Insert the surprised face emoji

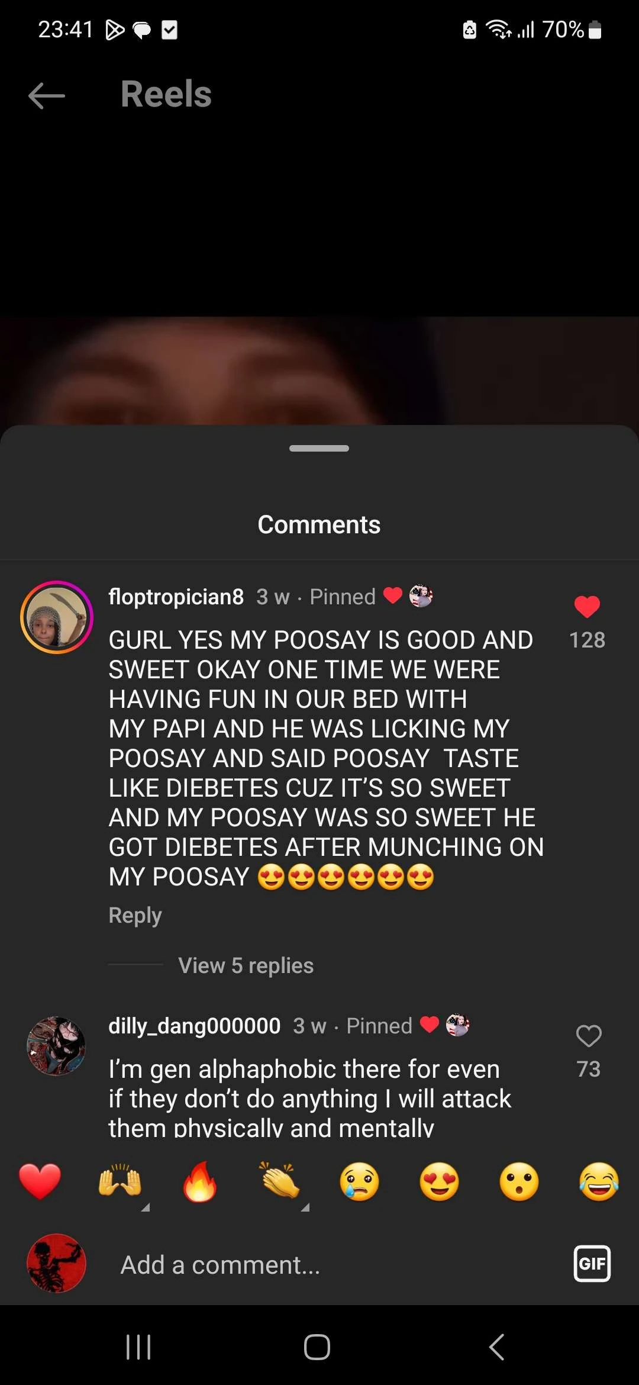[519, 1181]
